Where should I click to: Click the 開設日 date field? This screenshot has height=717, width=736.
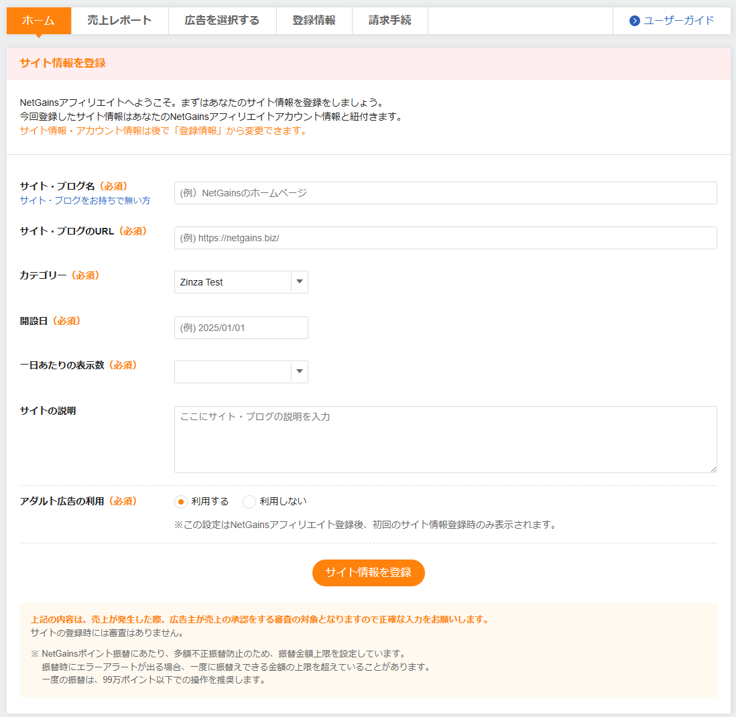coord(241,328)
